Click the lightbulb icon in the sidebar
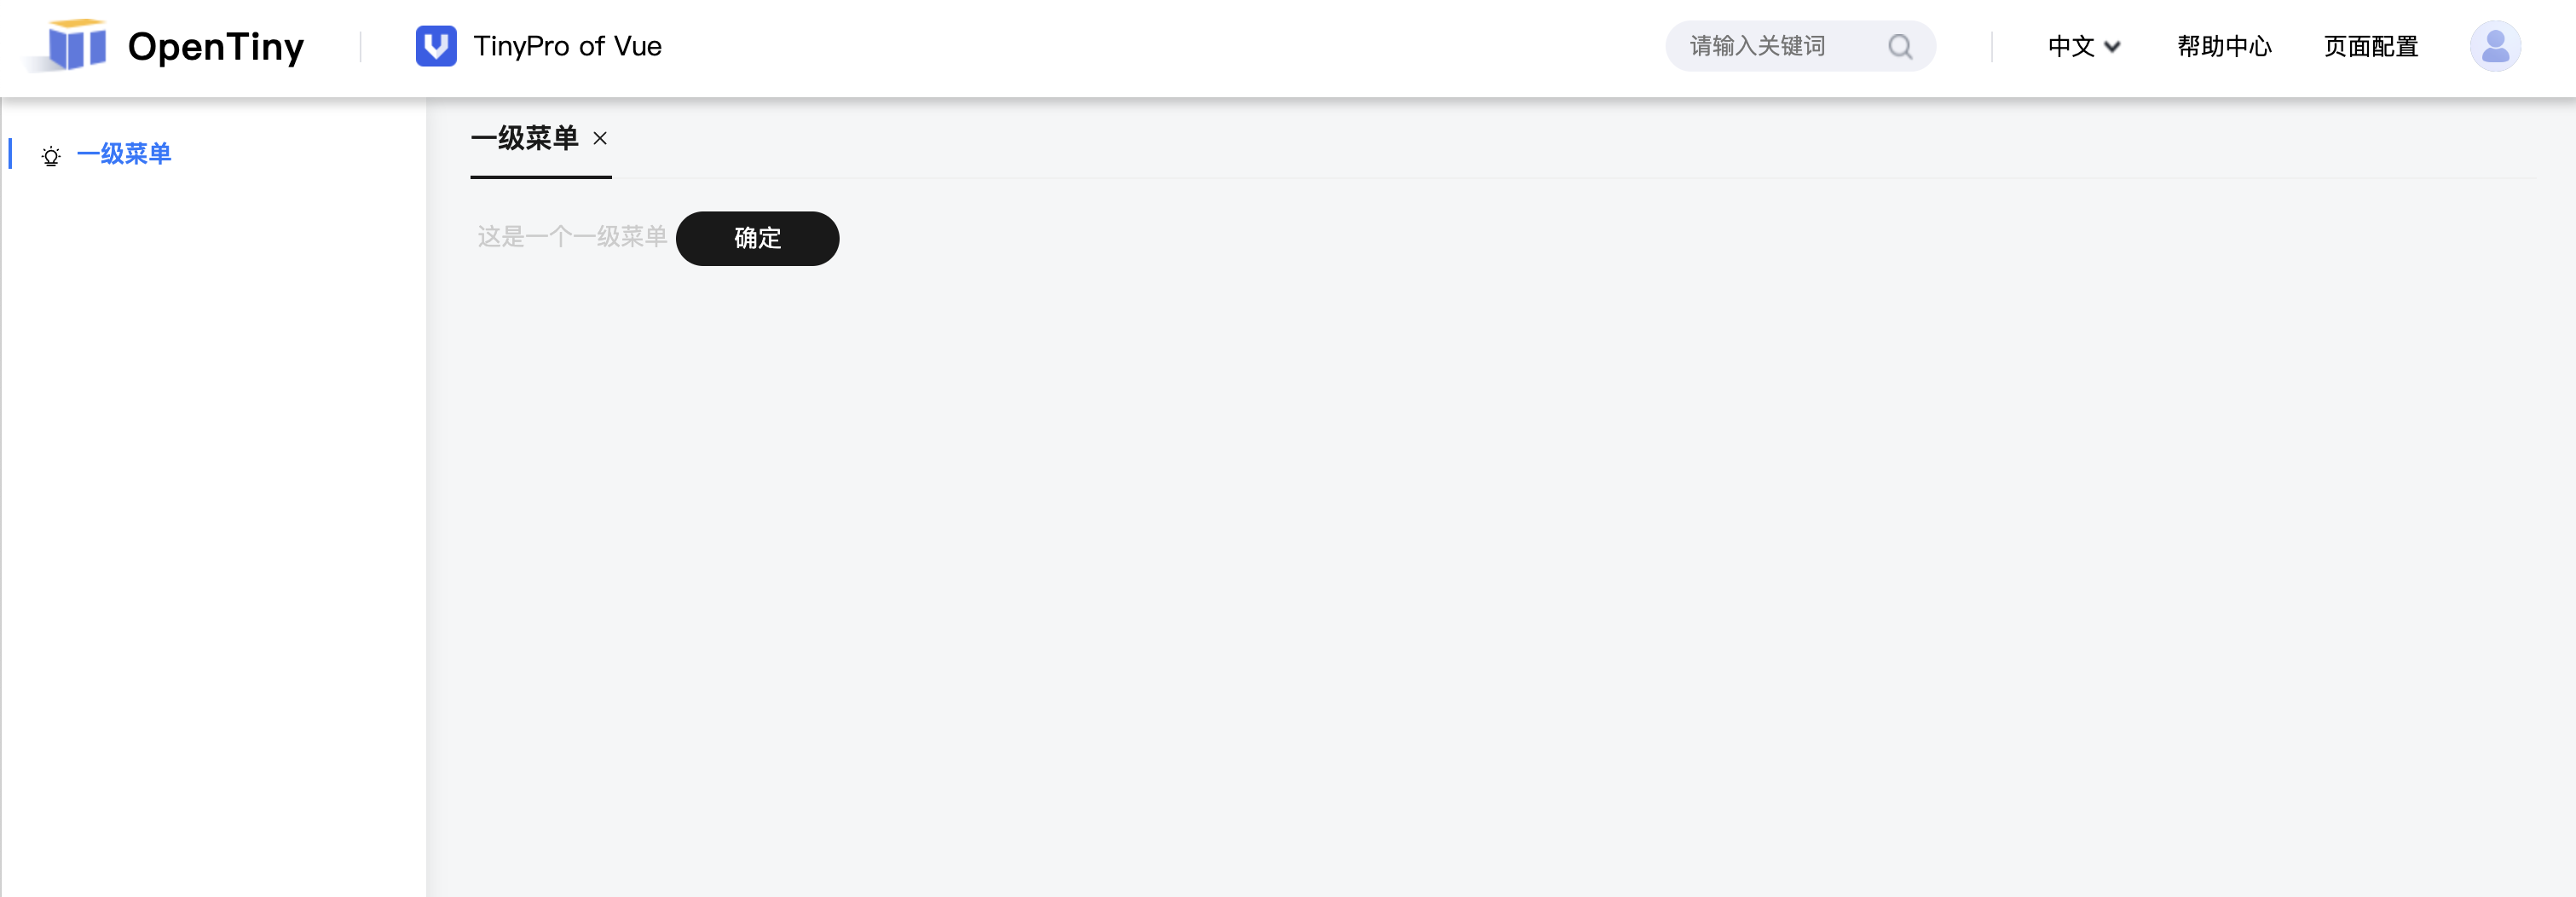The width and height of the screenshot is (2576, 897). pyautogui.click(x=51, y=156)
